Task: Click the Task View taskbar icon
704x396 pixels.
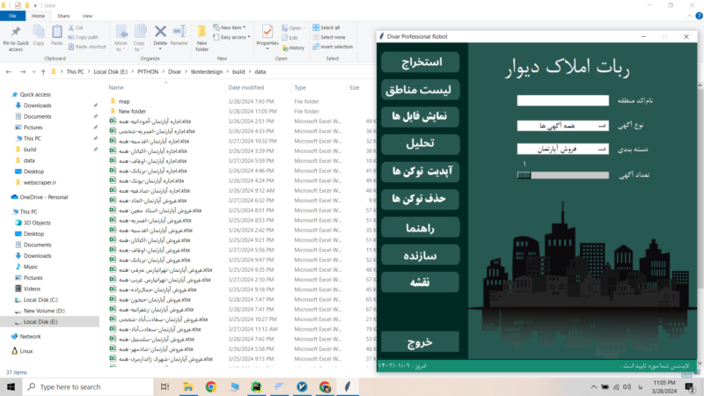Action: [x=165, y=386]
